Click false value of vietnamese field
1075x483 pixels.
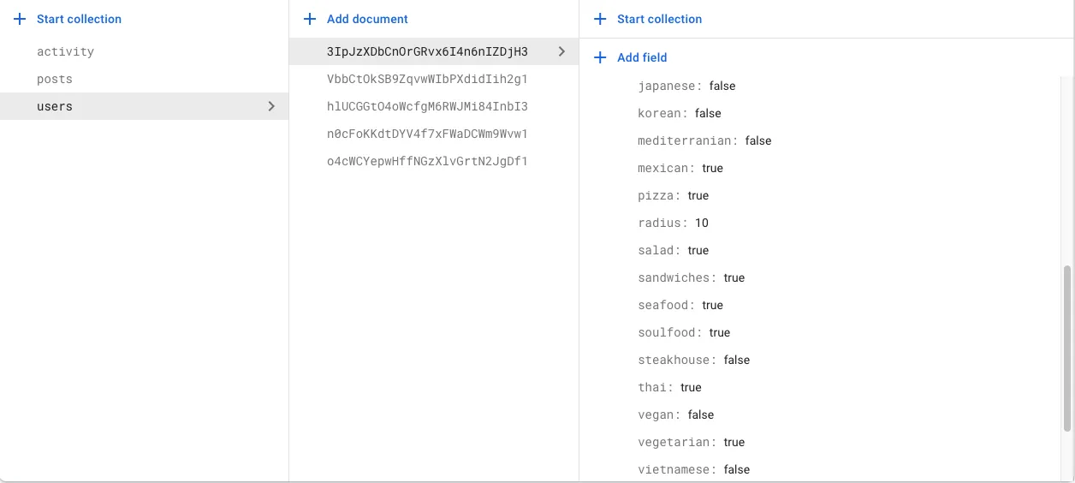tap(737, 469)
